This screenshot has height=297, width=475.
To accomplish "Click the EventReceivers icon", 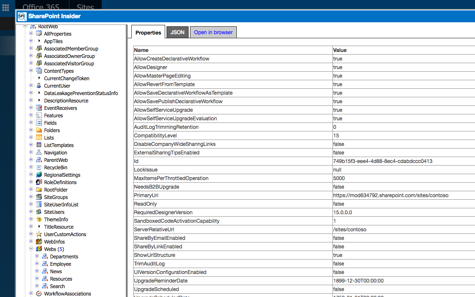I will pyautogui.click(x=39, y=108).
